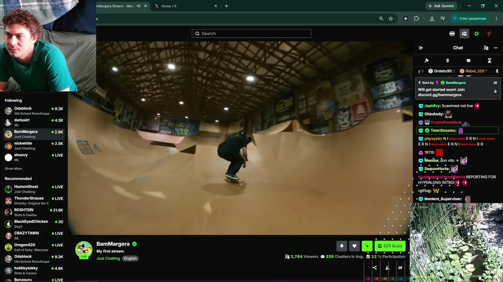Expand the pinned message with the down arrow

tap(495, 91)
